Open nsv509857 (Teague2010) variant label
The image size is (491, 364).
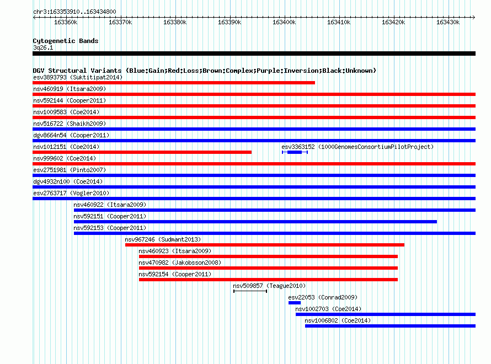pyautogui.click(x=269, y=286)
